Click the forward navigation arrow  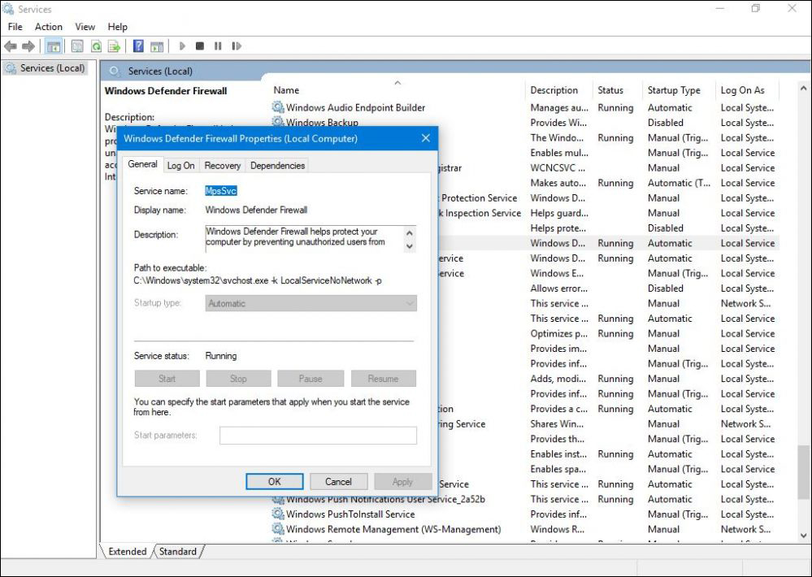click(x=27, y=46)
